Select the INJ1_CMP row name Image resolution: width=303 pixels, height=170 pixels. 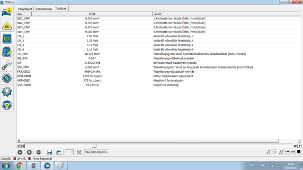click(x=24, y=18)
